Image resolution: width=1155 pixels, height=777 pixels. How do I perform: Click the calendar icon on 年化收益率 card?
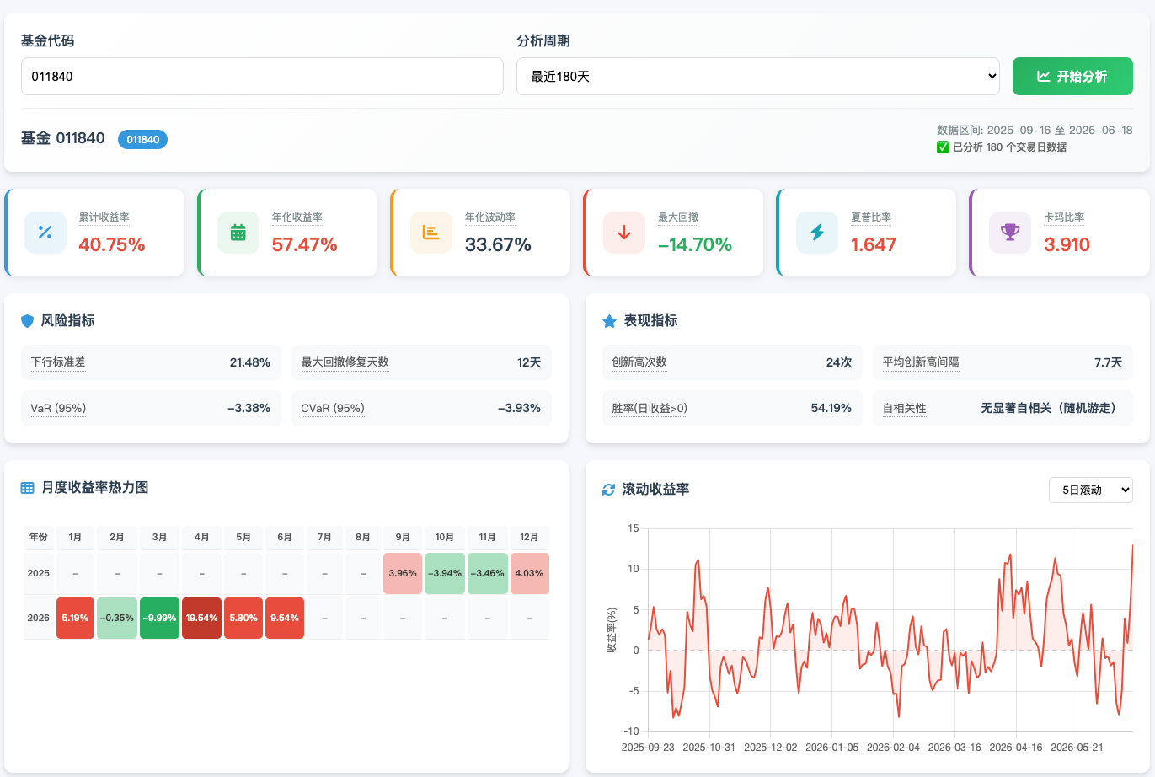(238, 233)
